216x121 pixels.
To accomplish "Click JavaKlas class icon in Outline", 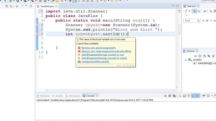I will coord(190,59).
